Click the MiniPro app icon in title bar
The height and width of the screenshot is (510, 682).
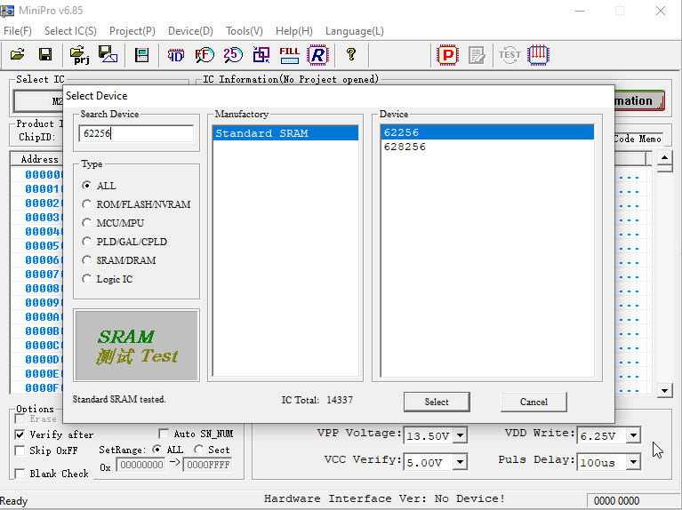pos(7,11)
